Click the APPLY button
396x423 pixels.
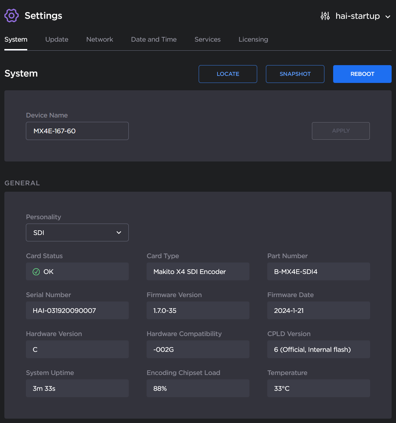pos(341,131)
